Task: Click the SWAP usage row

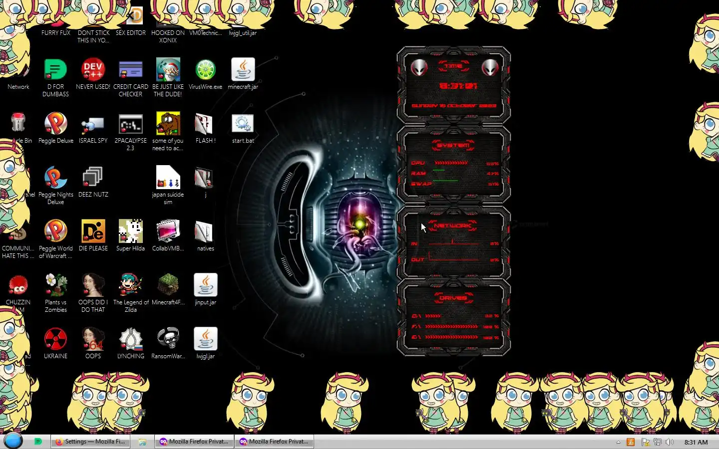Action: click(455, 184)
